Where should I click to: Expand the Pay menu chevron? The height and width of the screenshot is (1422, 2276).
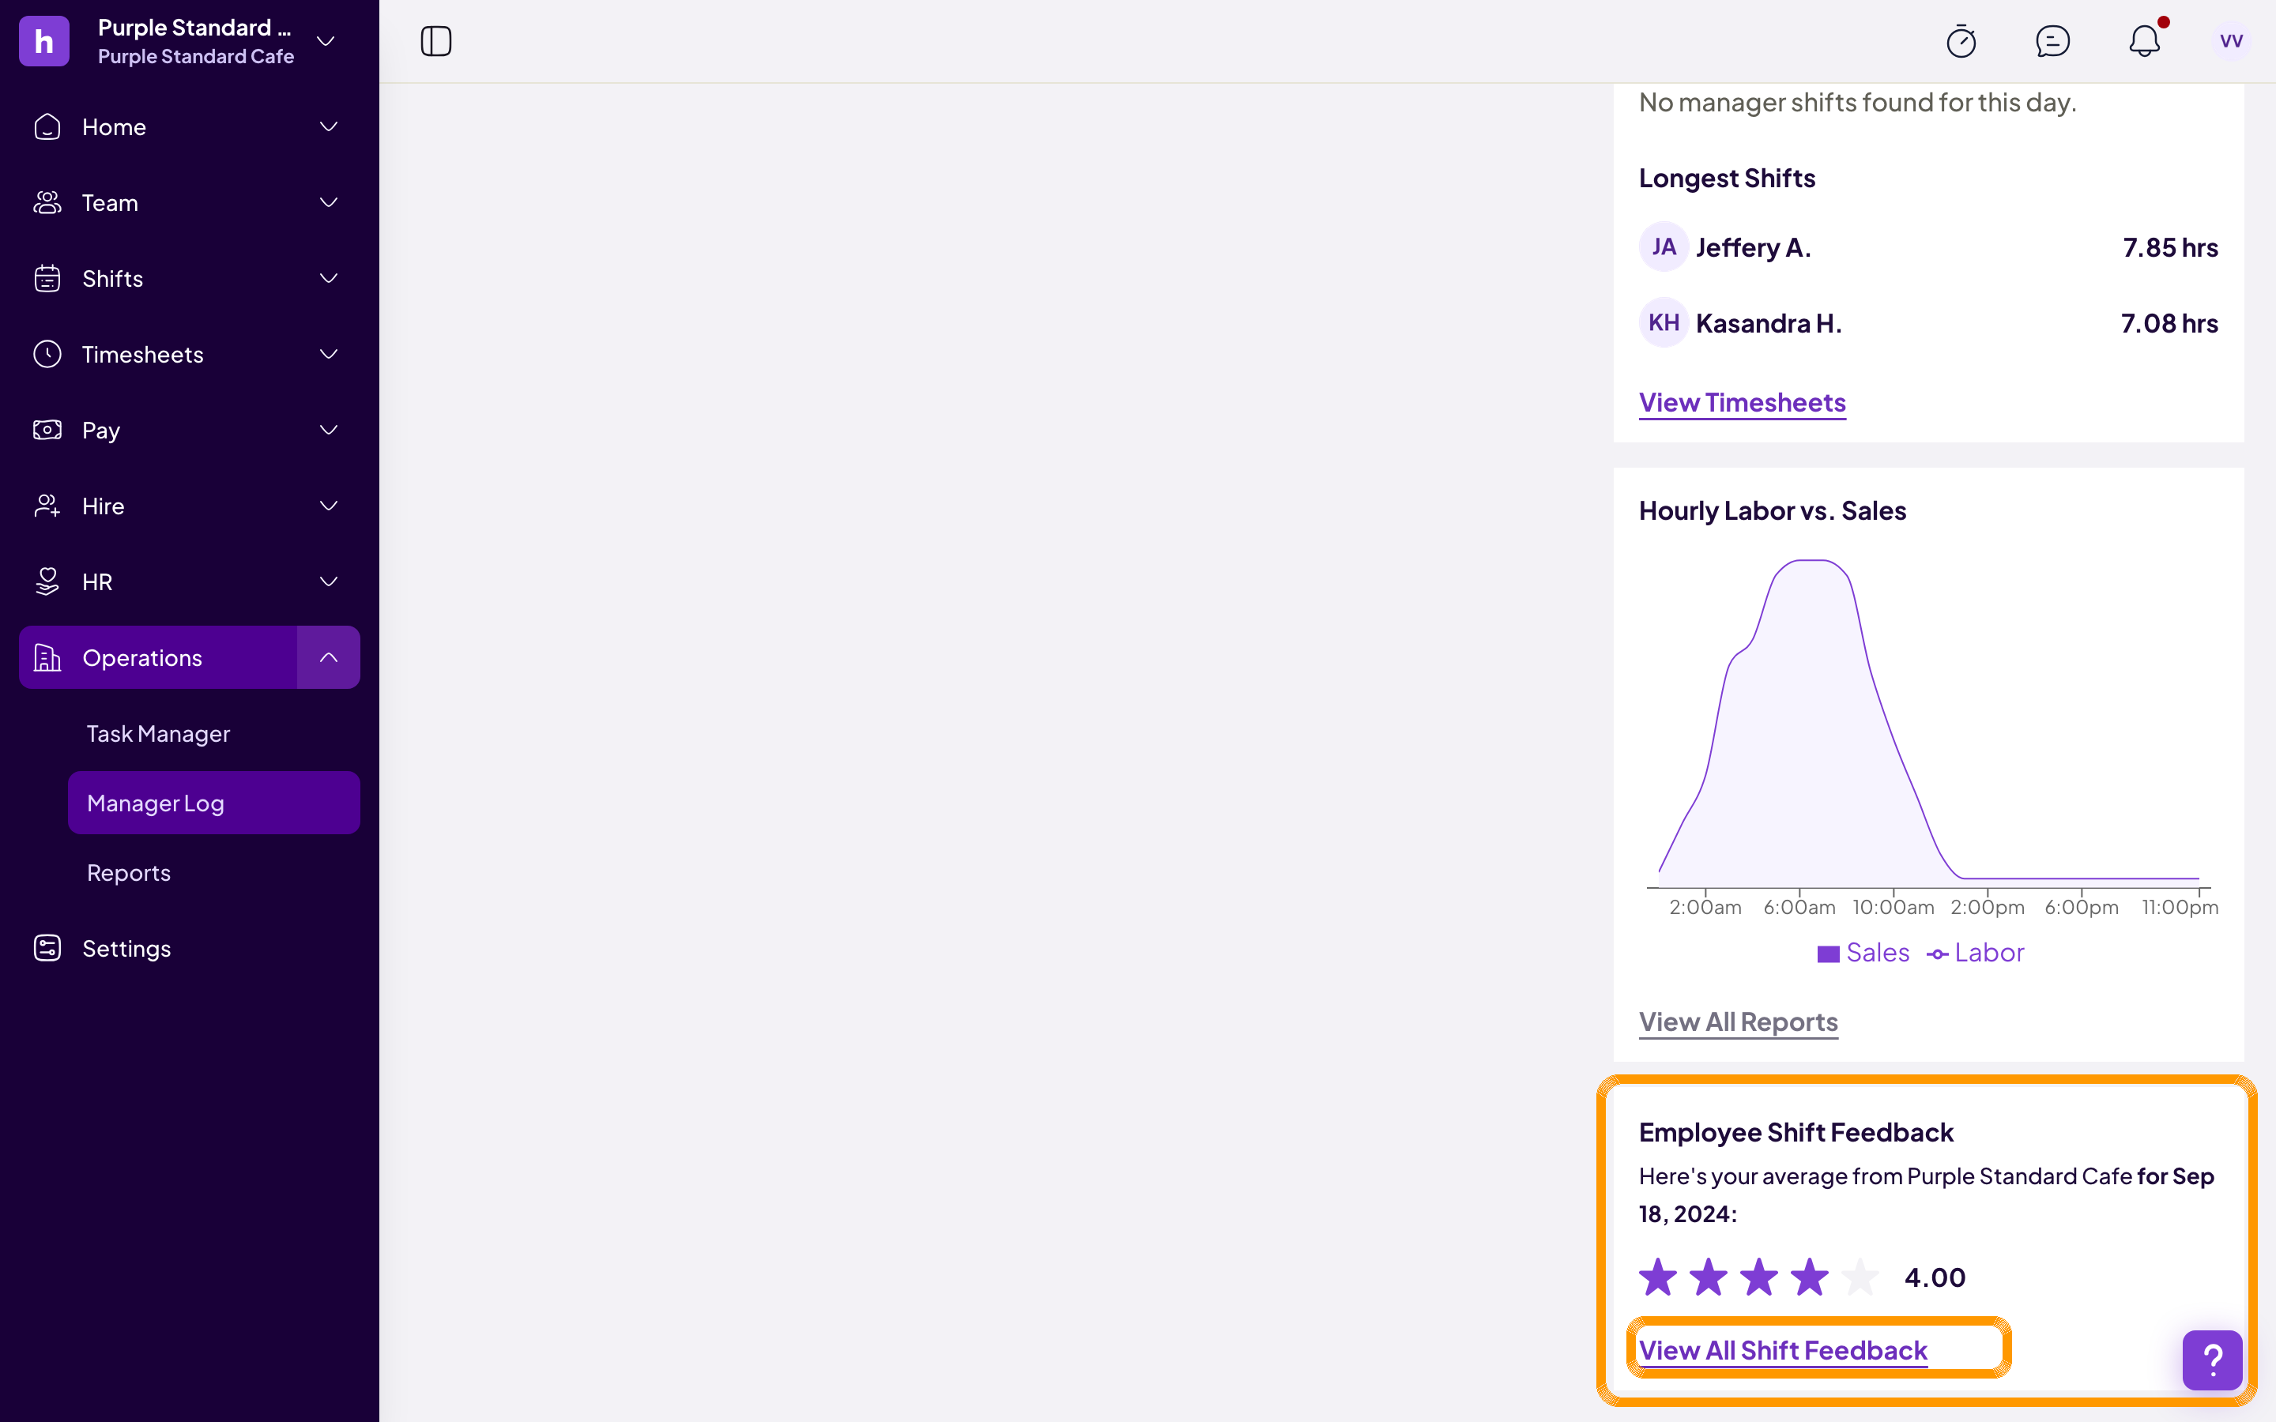tap(328, 430)
